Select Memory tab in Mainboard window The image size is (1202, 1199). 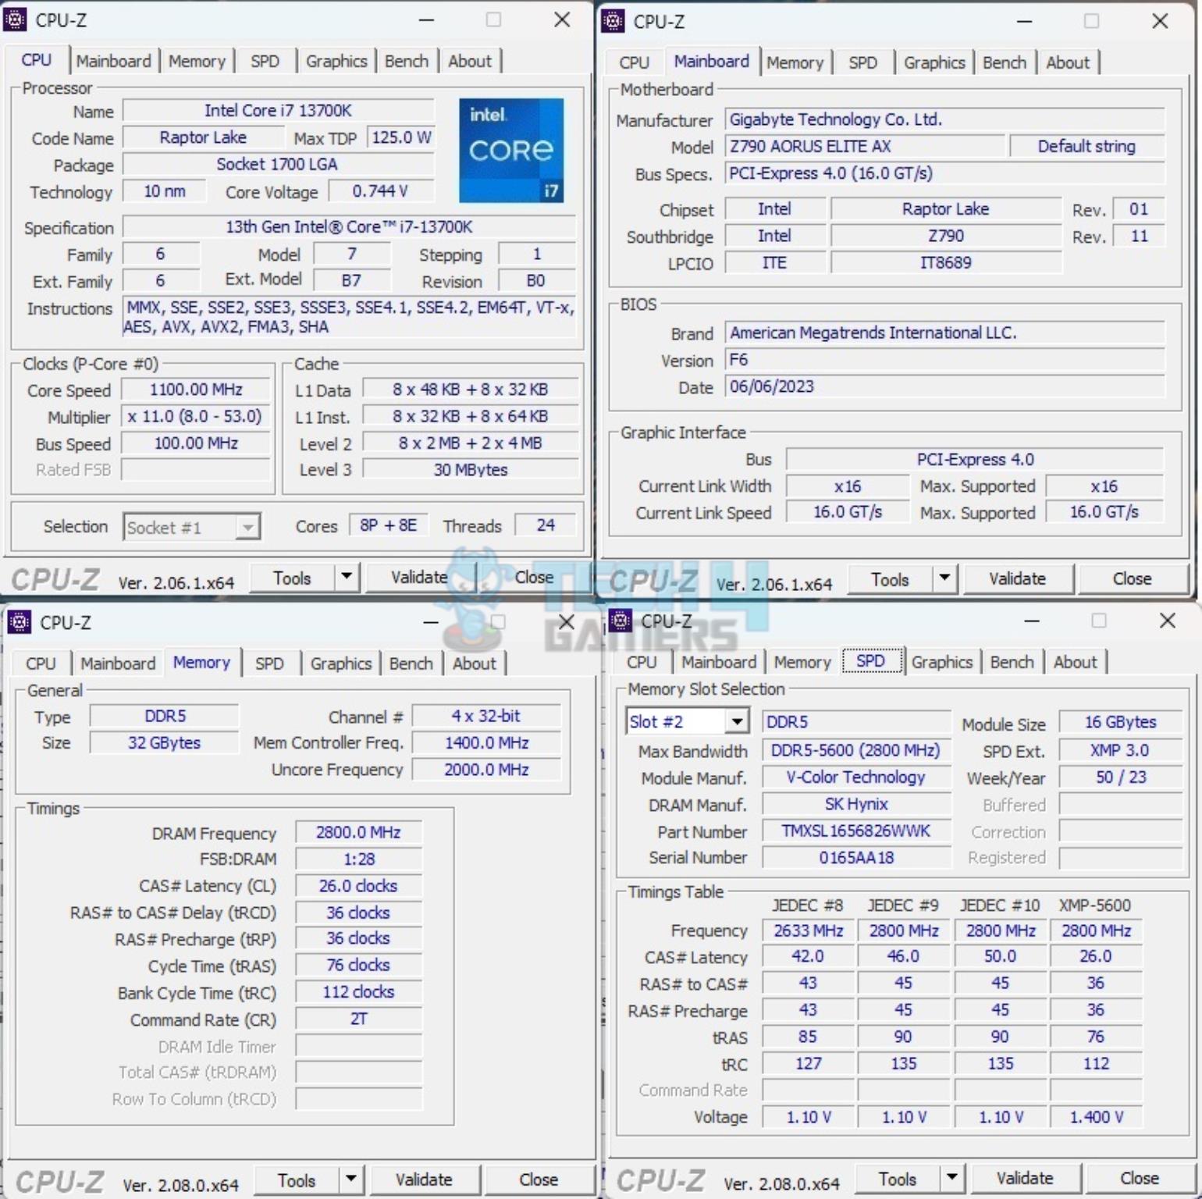(795, 62)
